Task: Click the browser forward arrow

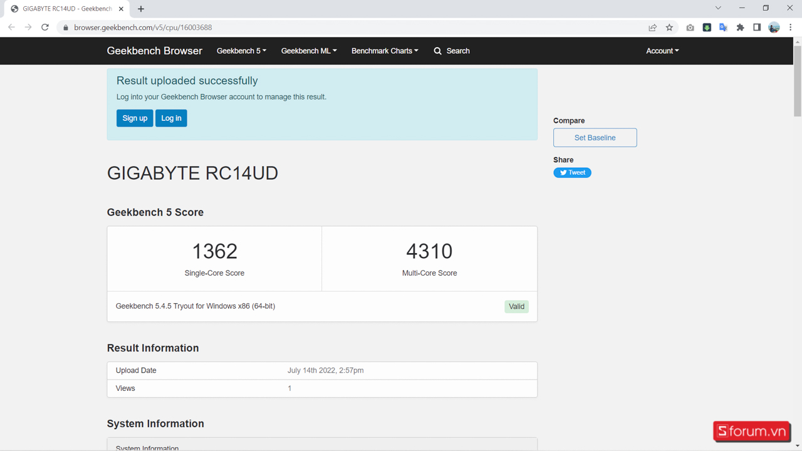Action: pyautogui.click(x=28, y=28)
